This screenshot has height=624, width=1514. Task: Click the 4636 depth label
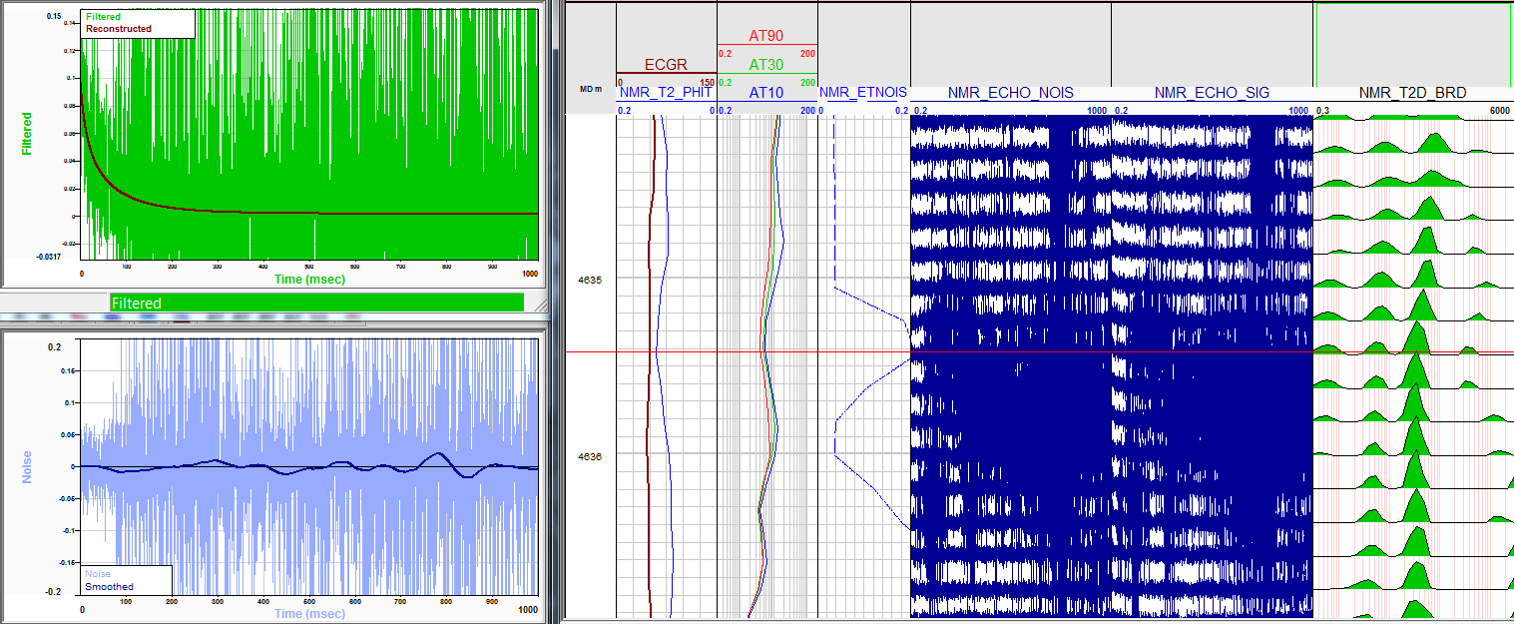click(x=591, y=456)
